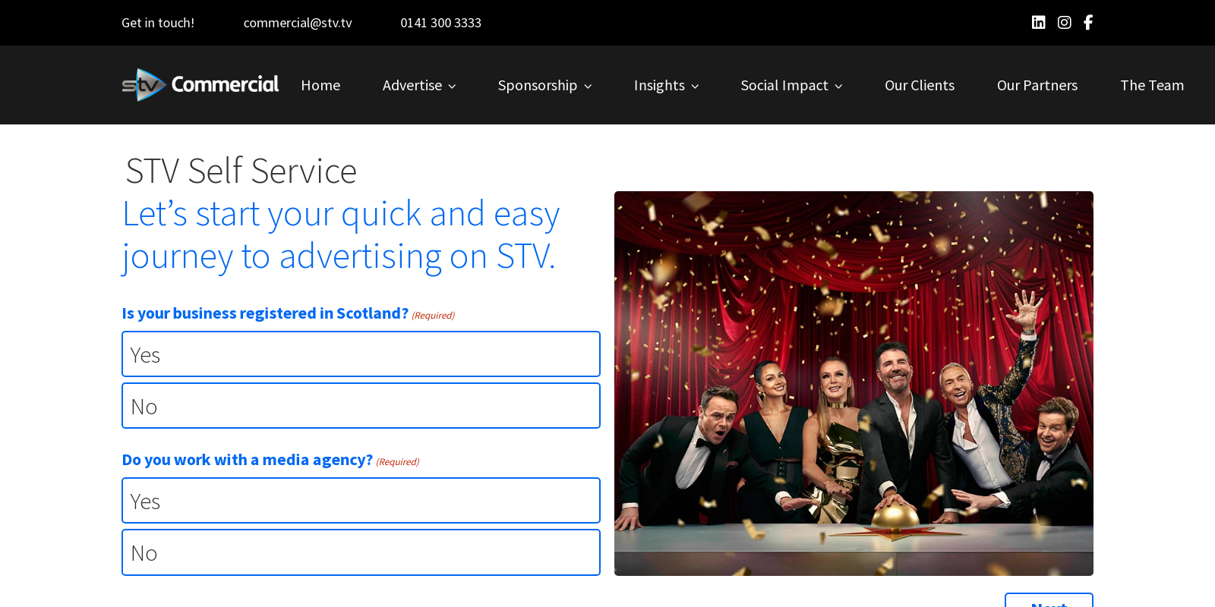Click the commercial@stv.tv email link
This screenshot has height=607, width=1215.
tap(298, 23)
